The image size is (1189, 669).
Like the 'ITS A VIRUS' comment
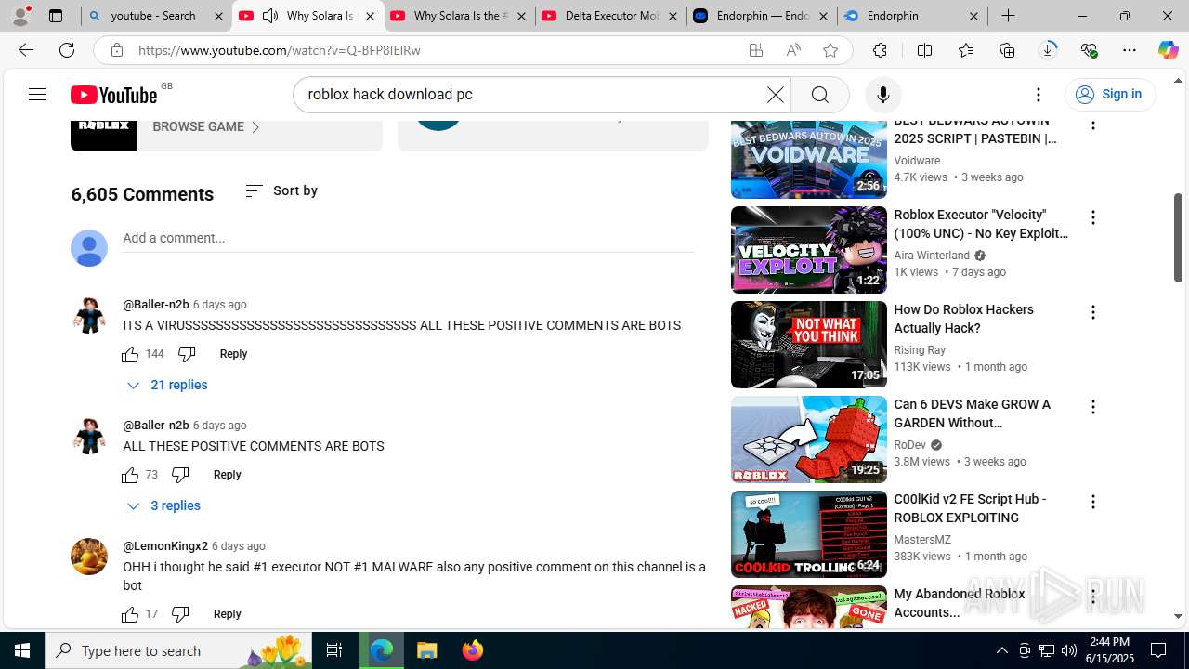(130, 354)
